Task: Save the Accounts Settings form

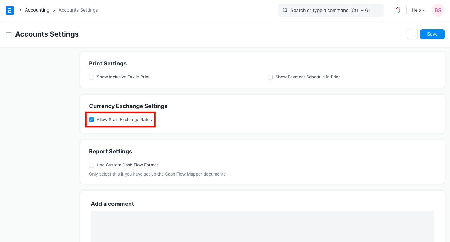Action: (432, 34)
